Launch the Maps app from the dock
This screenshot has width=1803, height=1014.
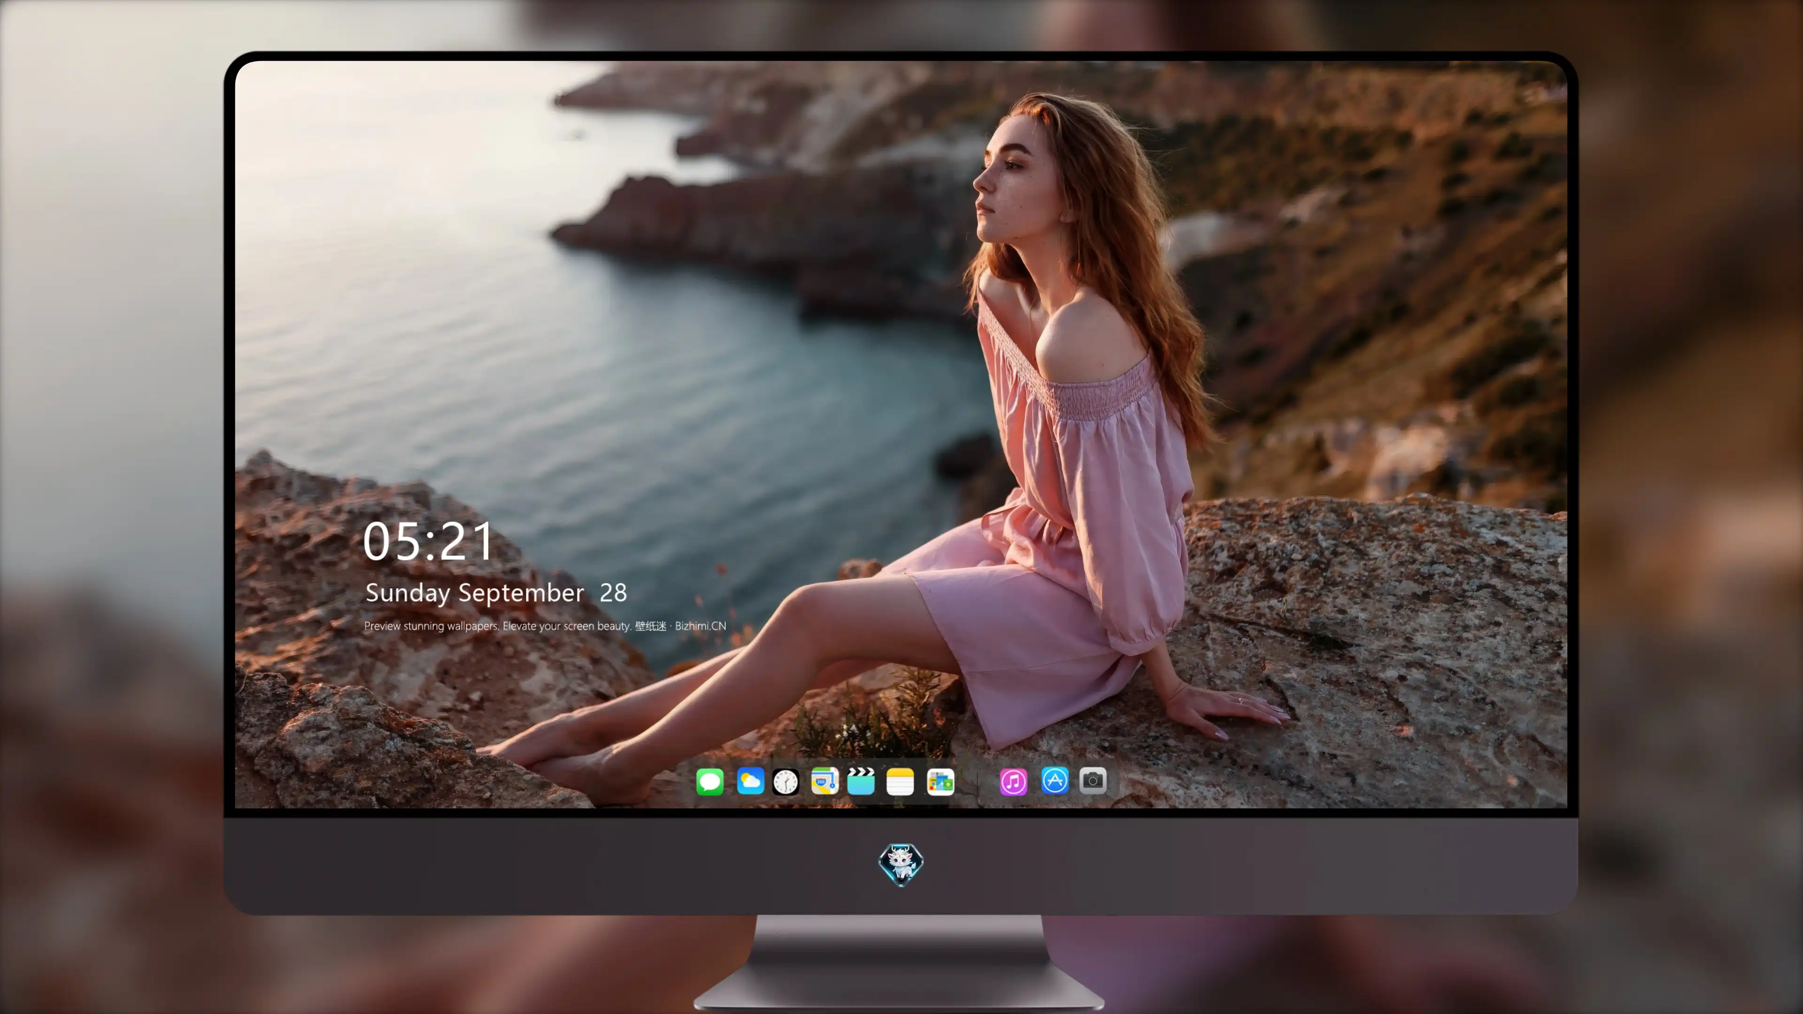pyautogui.click(x=824, y=781)
